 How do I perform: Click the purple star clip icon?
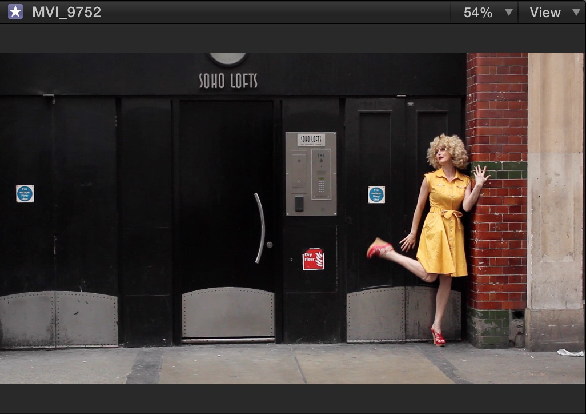[15, 11]
